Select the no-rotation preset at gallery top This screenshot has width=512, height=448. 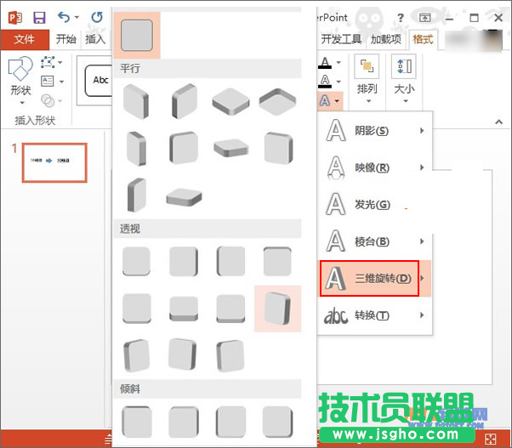pos(137,35)
